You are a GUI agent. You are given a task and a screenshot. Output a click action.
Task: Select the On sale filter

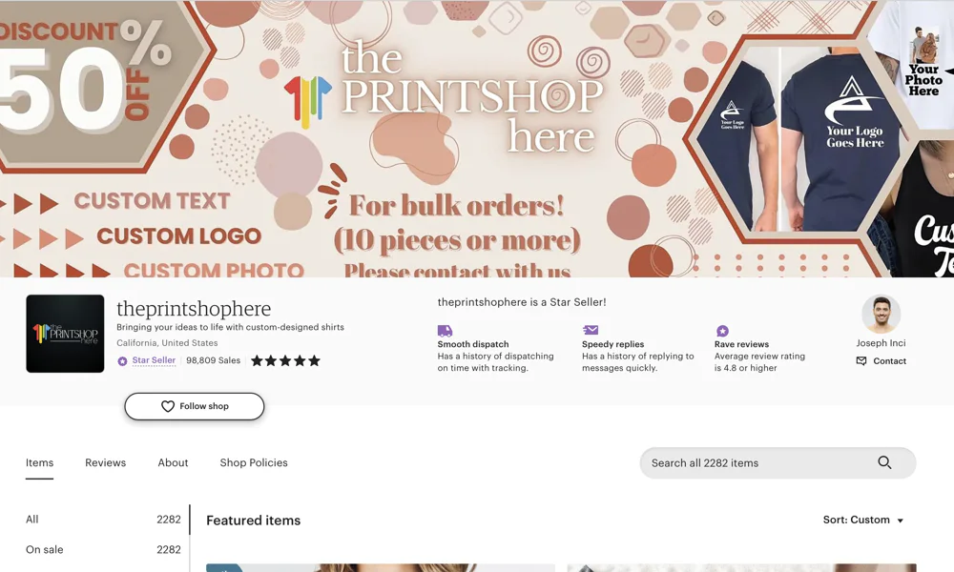coord(45,549)
